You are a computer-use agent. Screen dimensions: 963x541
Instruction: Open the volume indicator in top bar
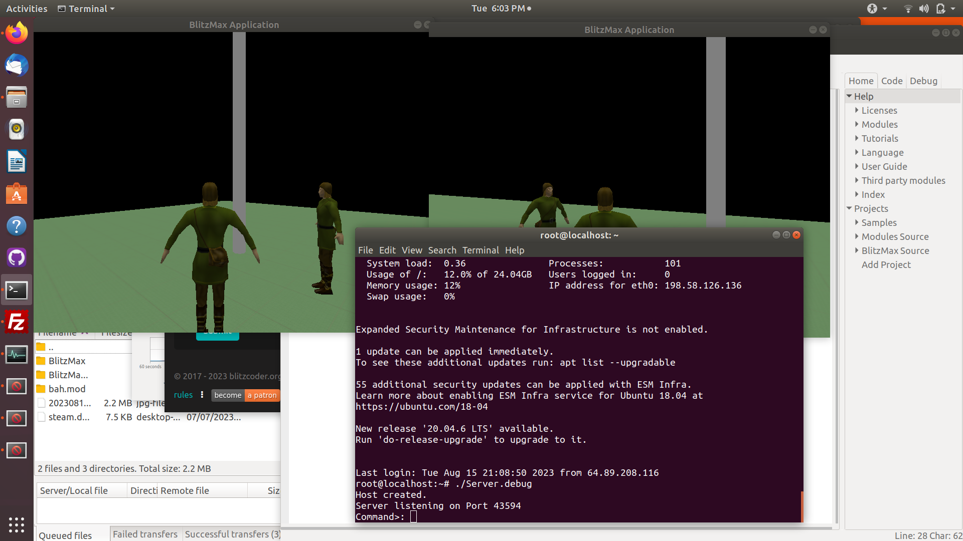click(923, 9)
